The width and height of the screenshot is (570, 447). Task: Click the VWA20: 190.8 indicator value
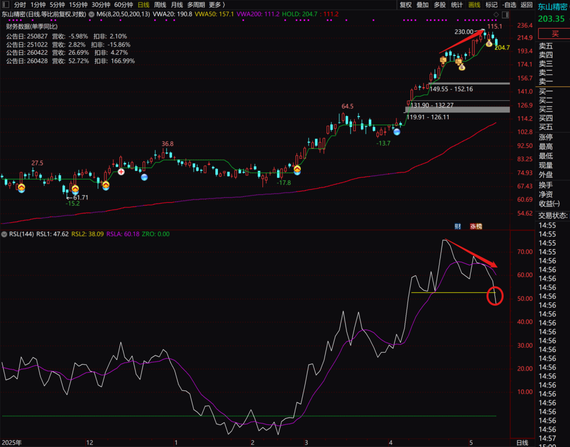tap(172, 14)
